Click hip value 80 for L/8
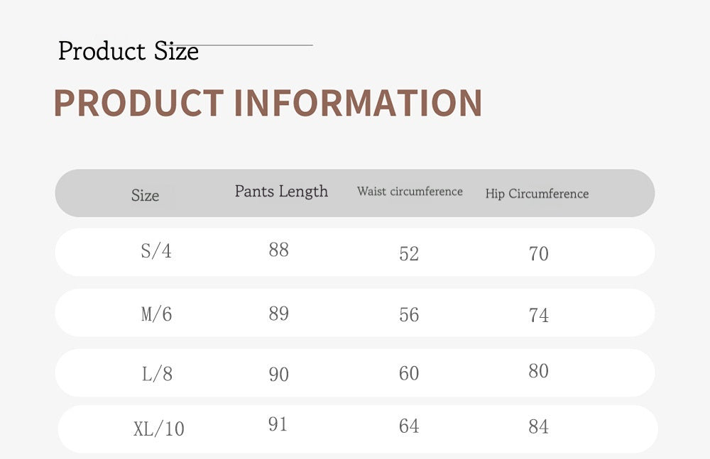Image resolution: width=710 pixels, height=459 pixels. point(539,371)
